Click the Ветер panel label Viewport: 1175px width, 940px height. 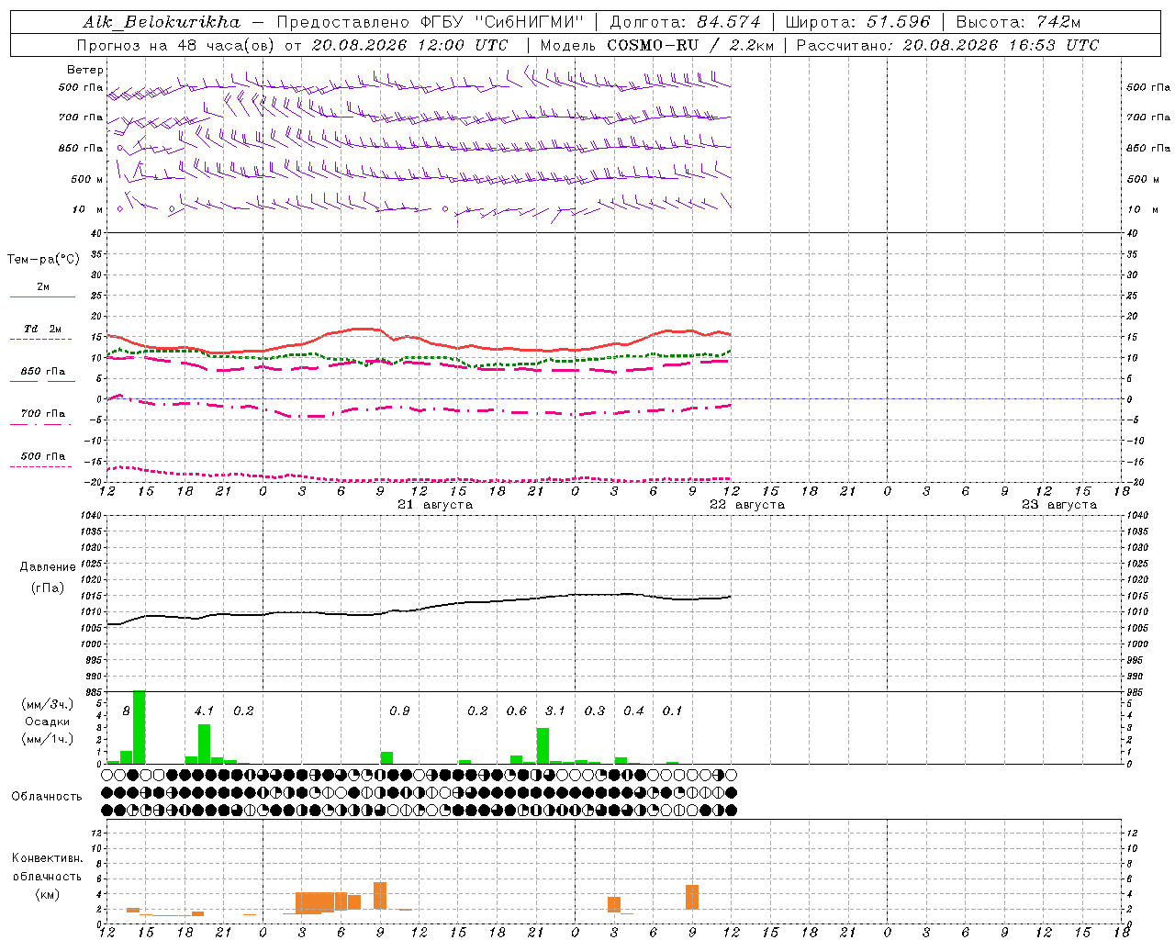point(85,70)
